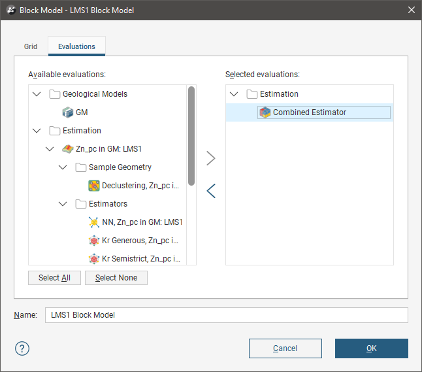Switch to the Grid tab
Screen dimensions: 422x372
[x=31, y=46]
